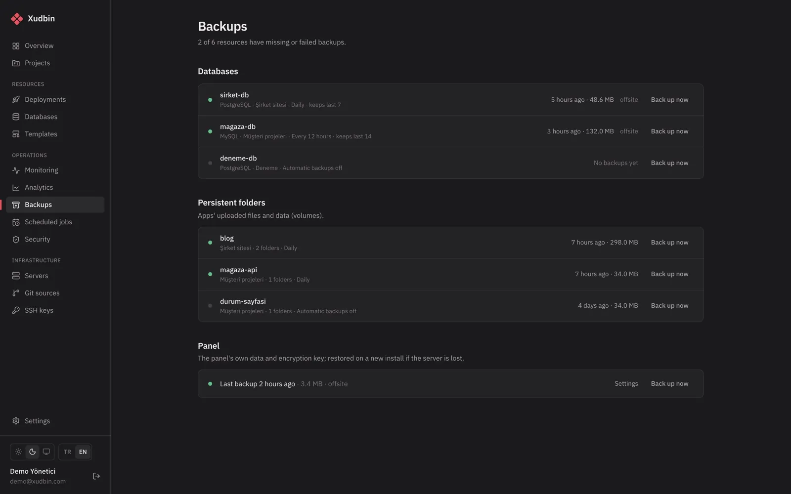This screenshot has height=494, width=791.
Task: Open the Backups menu item
Action: (x=55, y=205)
